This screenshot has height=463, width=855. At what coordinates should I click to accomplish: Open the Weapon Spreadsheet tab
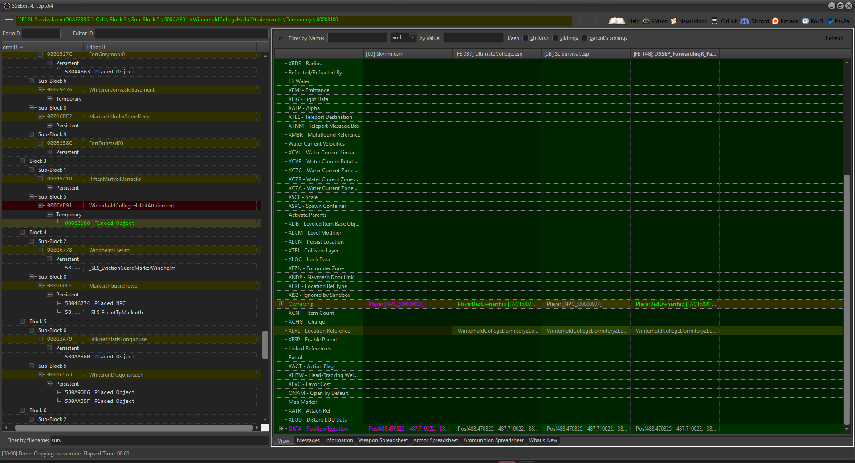tap(383, 440)
